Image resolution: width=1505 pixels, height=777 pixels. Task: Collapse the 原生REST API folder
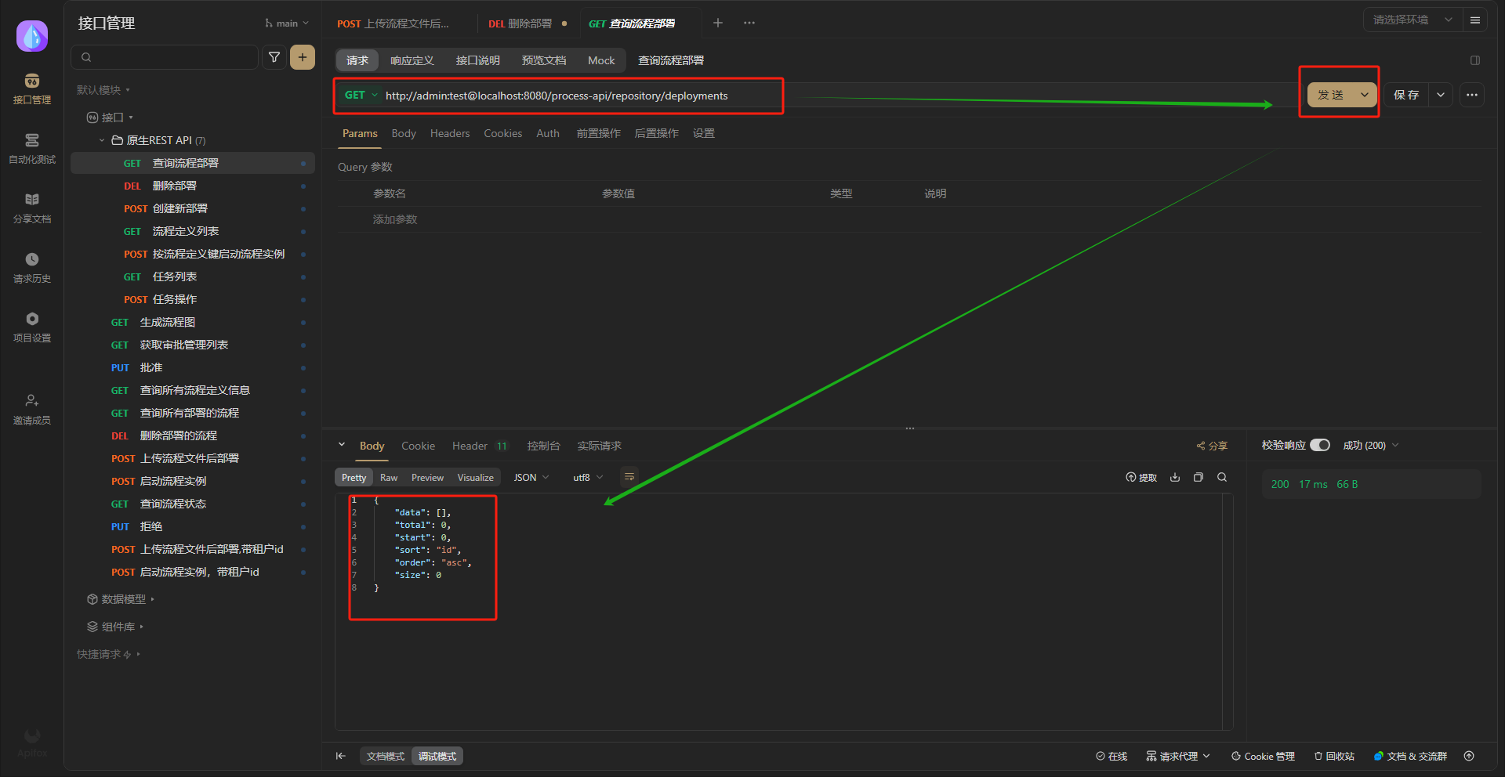[x=102, y=140]
